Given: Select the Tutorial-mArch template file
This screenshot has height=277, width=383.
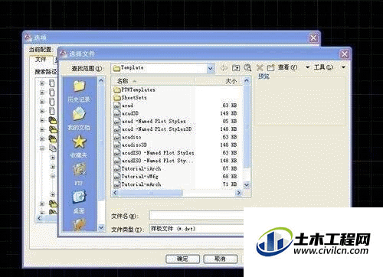Looking at the screenshot, I should point(138,184).
